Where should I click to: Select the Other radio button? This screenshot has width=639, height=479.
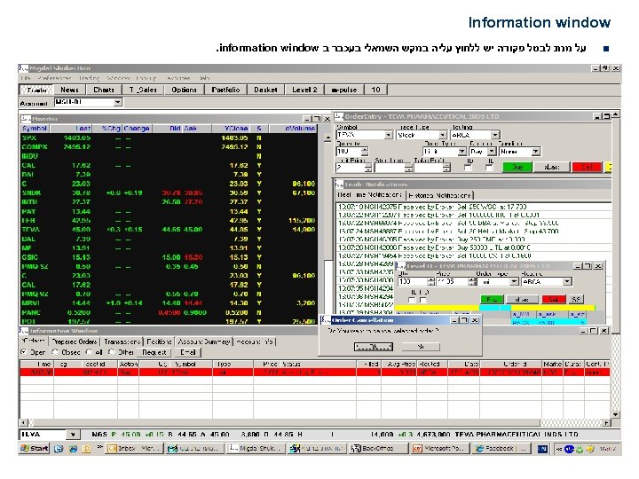point(111,352)
